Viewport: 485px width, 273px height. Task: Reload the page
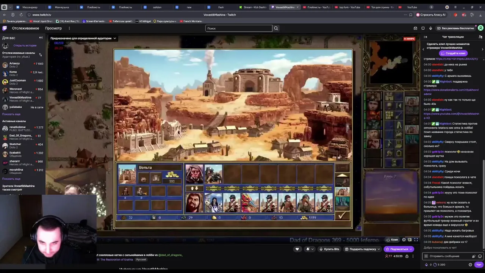[x=21, y=15]
